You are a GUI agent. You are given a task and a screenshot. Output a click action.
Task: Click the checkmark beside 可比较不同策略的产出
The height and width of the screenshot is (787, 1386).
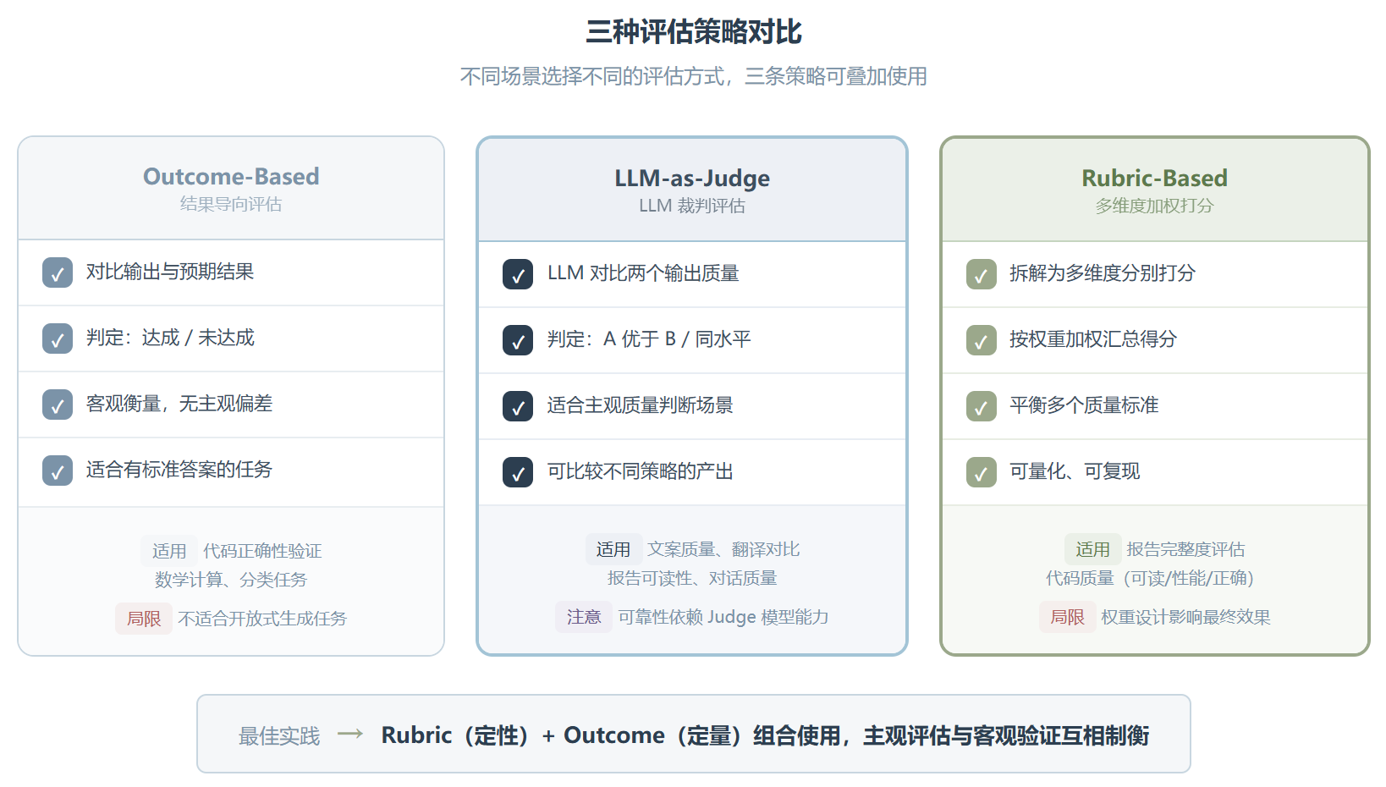[x=518, y=472]
